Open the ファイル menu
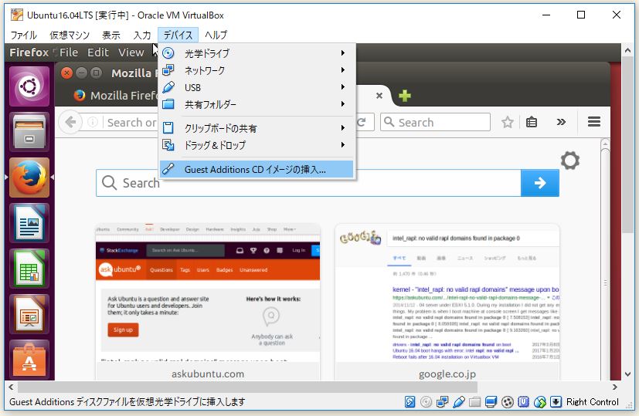 (23, 35)
